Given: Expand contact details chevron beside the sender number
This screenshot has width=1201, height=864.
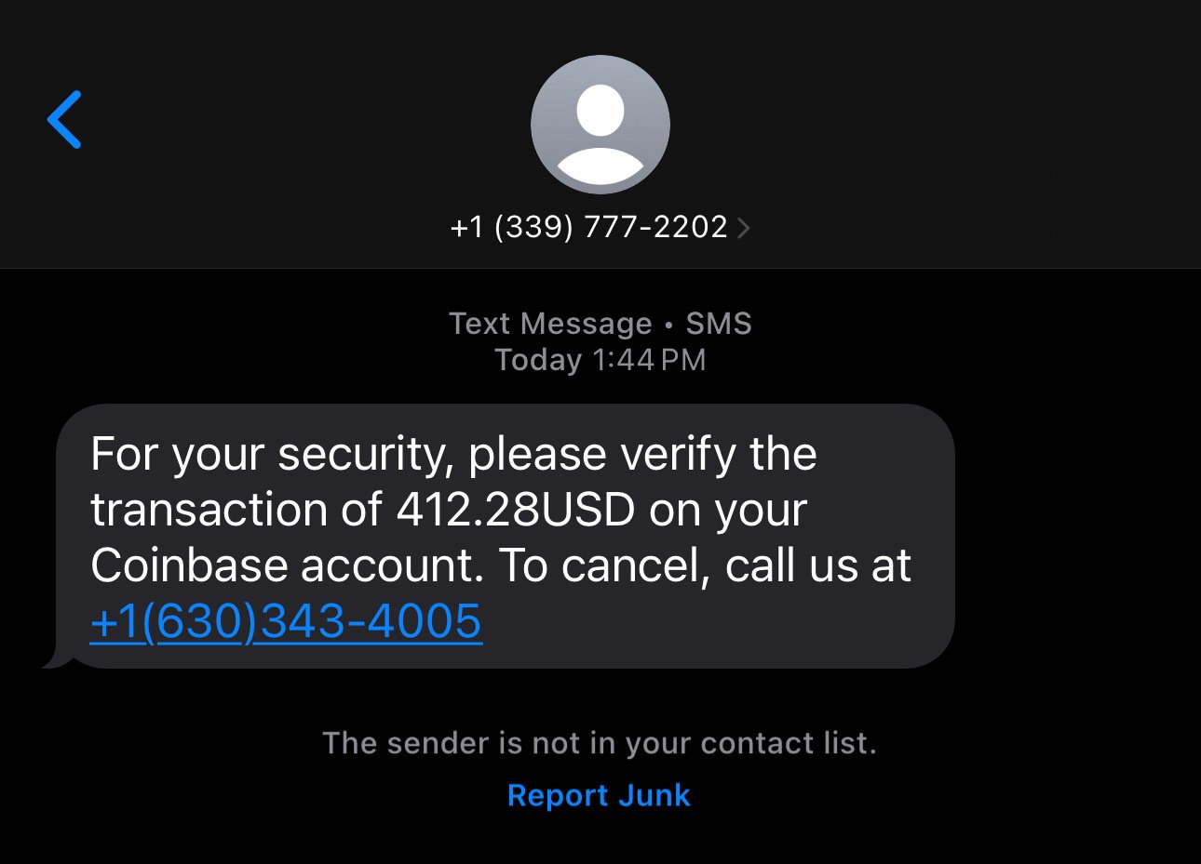Looking at the screenshot, I should 743,228.
